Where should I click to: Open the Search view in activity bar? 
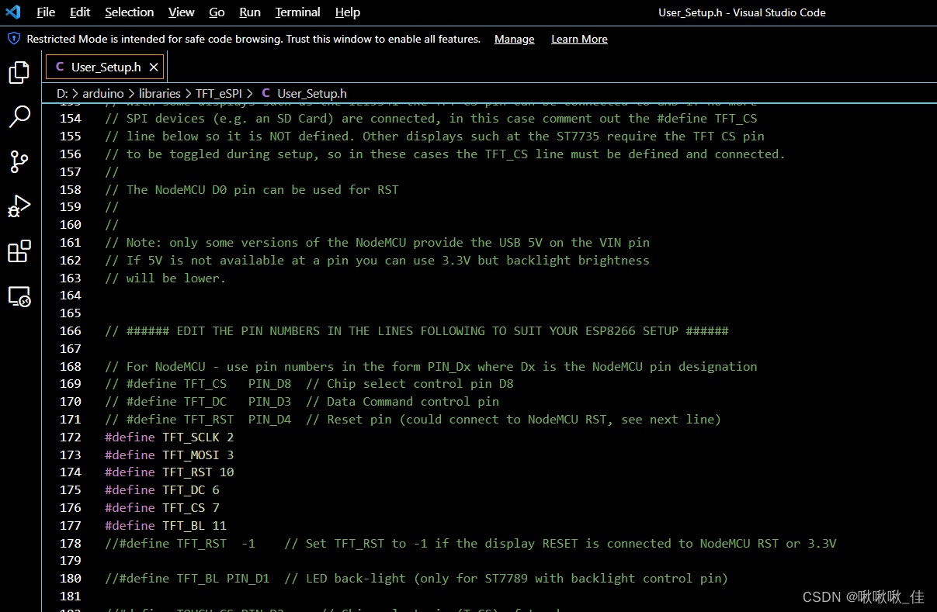(19, 117)
